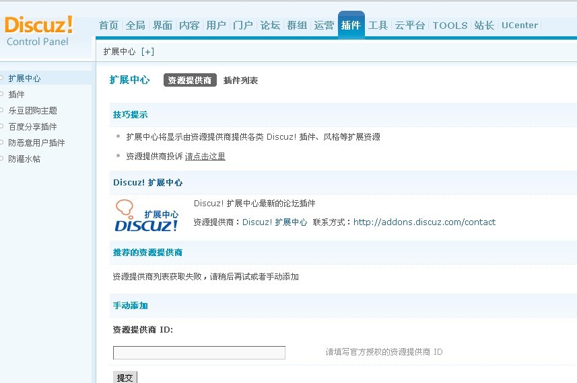This screenshot has width=577, height=383.
Task: Select 插件 in the left sidebar
Action: click(x=16, y=94)
